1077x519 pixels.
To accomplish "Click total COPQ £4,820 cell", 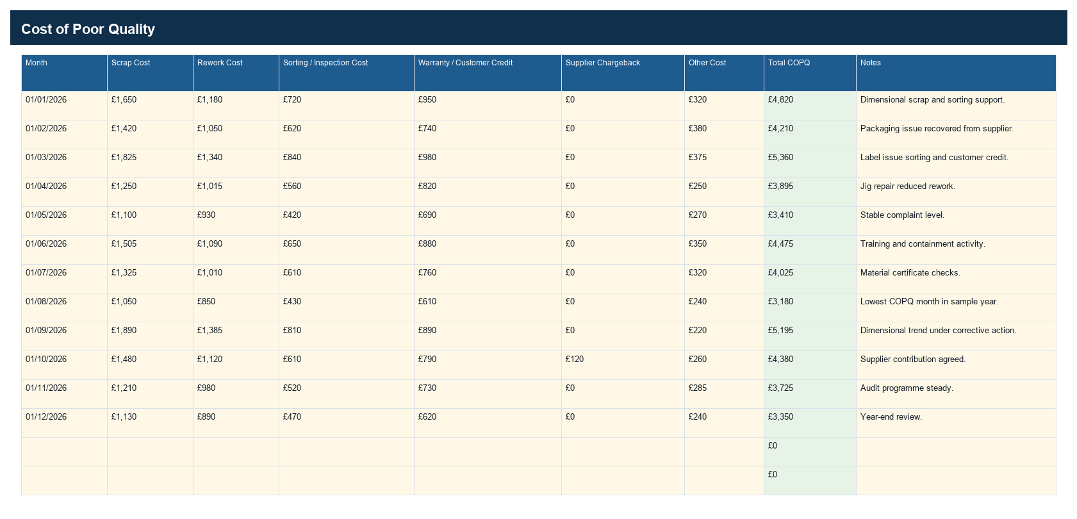I will point(810,106).
